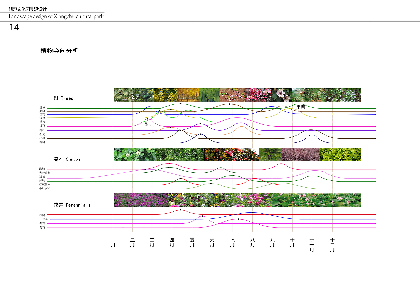Select the title 'Landscape design of Xiangchu cultural park'
The image size is (420, 297).
click(x=56, y=16)
